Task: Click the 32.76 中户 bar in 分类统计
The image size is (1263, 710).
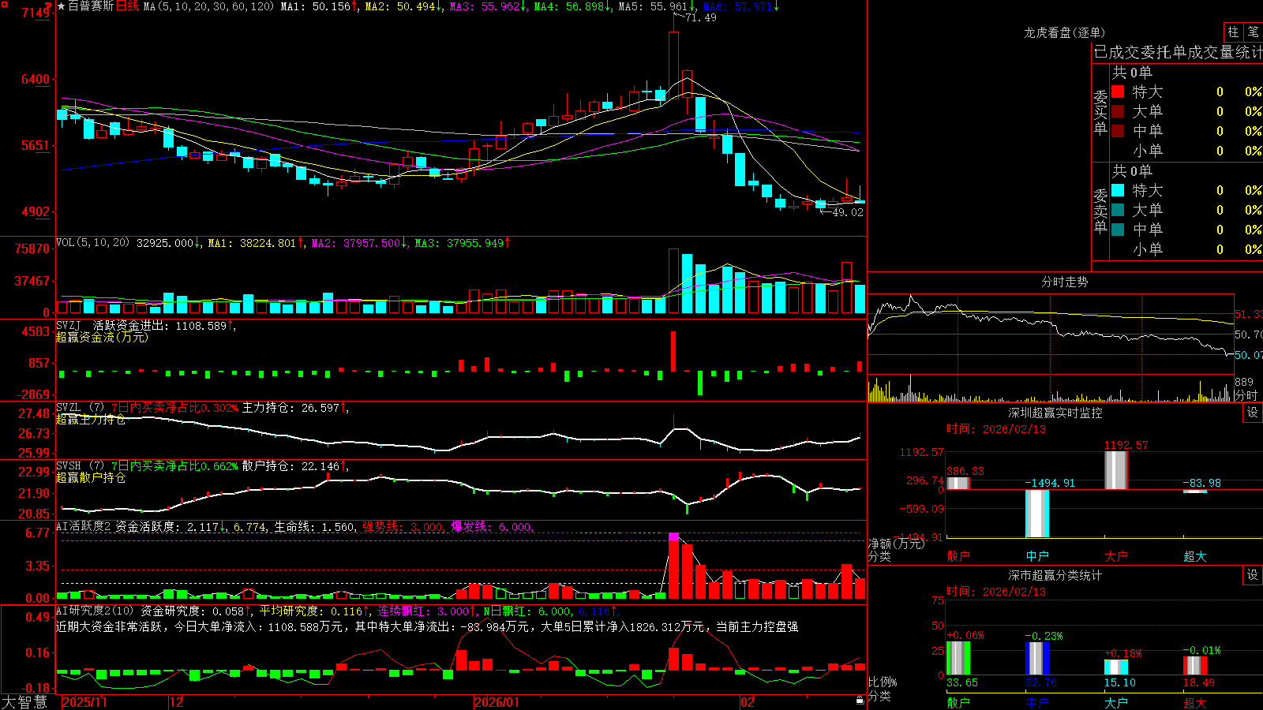Action: 1037,659
